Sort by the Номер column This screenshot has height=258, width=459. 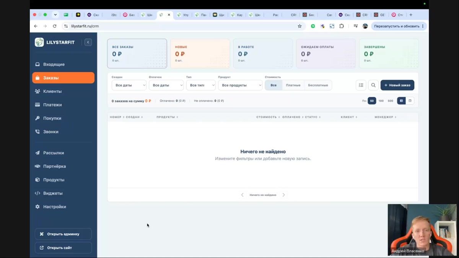tap(117, 117)
